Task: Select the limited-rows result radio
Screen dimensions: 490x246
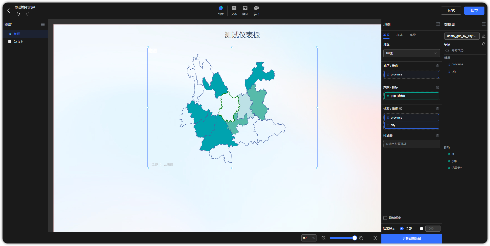Action: 422,229
